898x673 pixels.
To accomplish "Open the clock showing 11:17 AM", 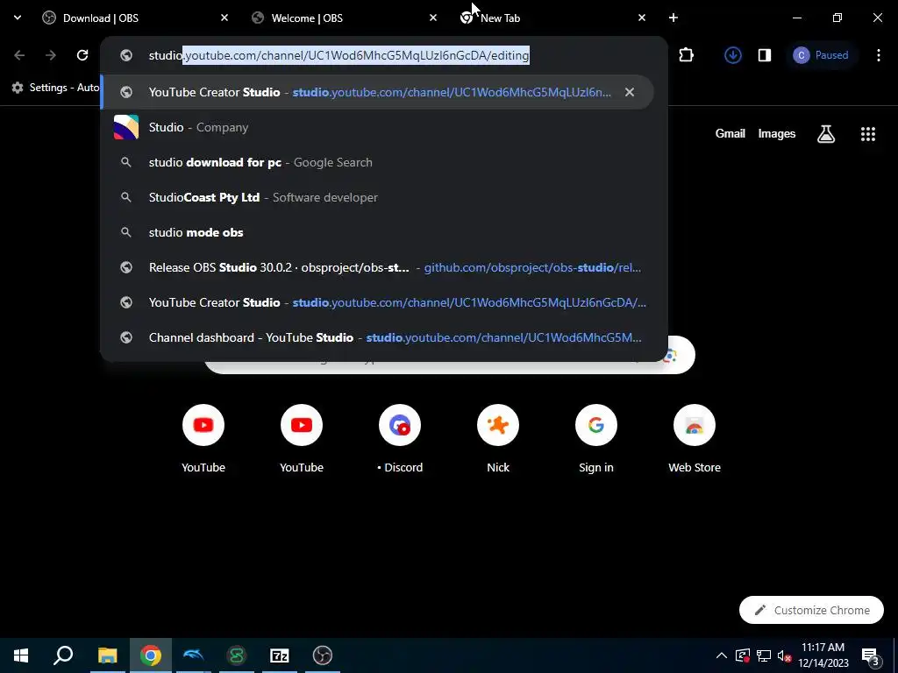I will pos(823,655).
